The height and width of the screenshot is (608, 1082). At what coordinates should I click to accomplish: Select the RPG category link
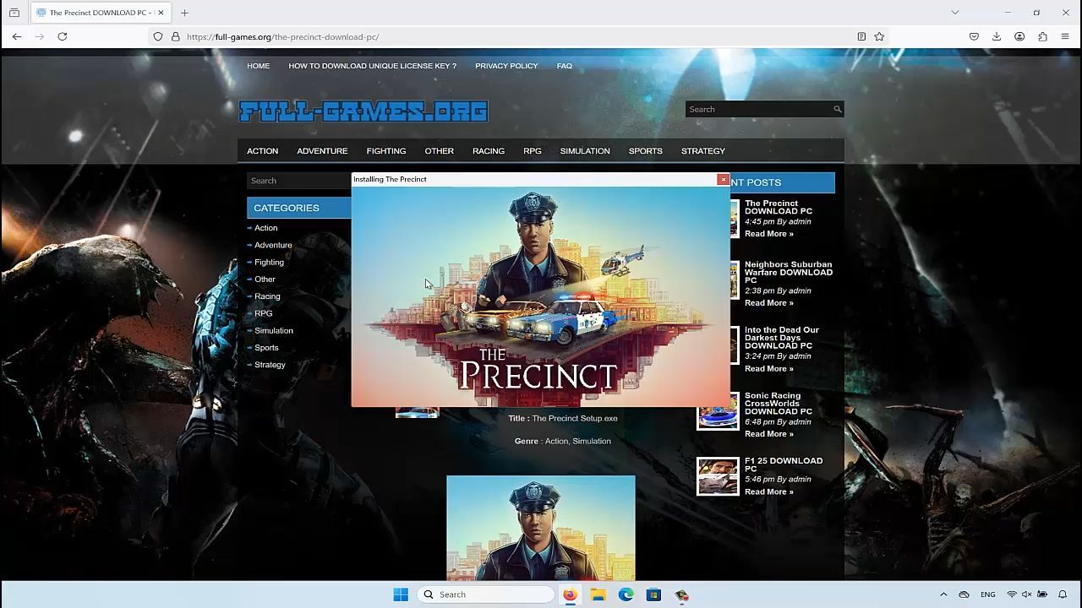(263, 313)
